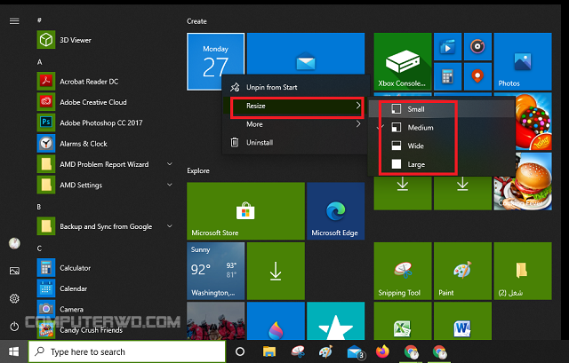Open the Mail tile

point(306,53)
